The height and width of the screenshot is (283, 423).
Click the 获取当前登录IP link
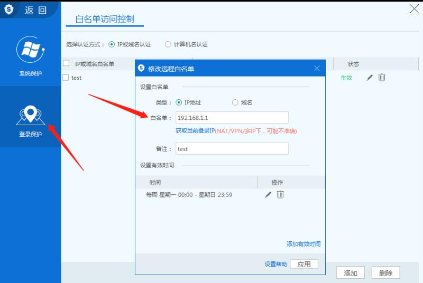pyautogui.click(x=195, y=130)
